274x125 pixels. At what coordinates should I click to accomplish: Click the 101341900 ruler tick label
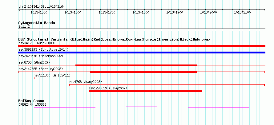175,12
